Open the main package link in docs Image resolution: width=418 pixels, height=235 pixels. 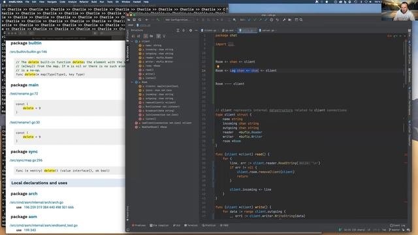(x=33, y=85)
